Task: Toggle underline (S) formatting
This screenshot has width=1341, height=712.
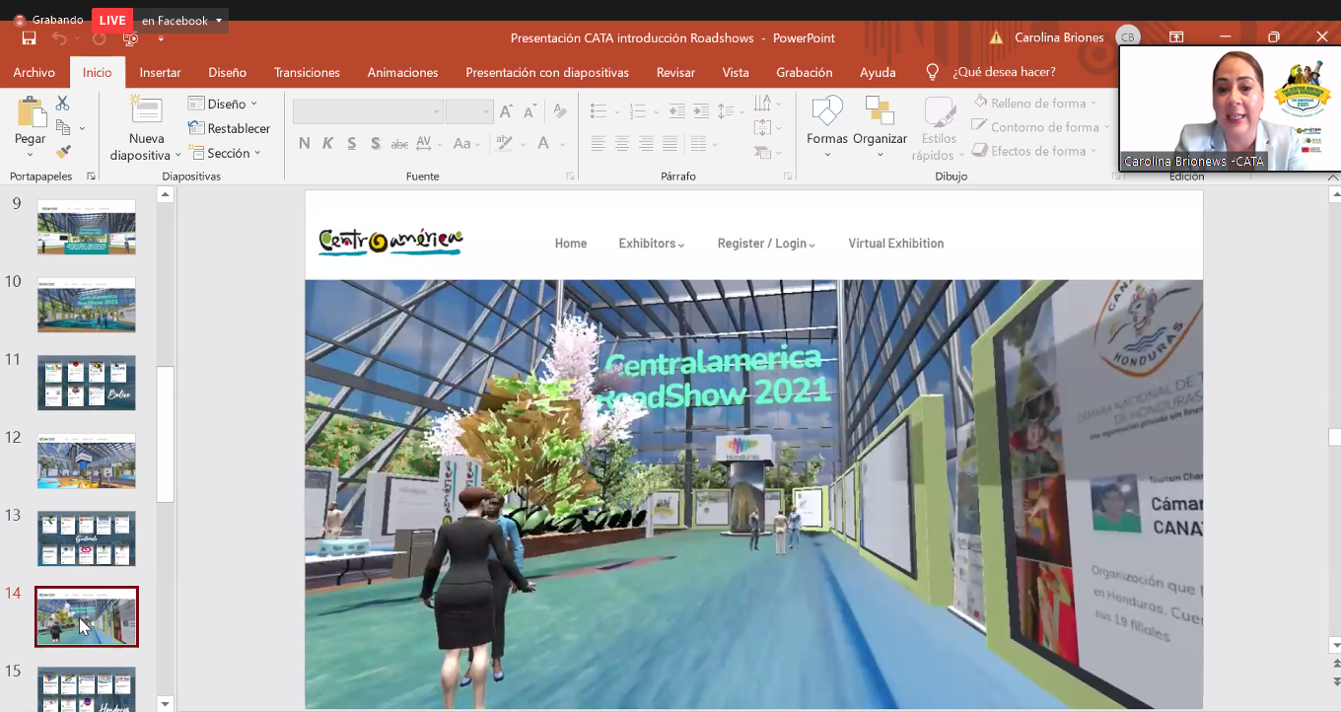Action: pyautogui.click(x=352, y=144)
